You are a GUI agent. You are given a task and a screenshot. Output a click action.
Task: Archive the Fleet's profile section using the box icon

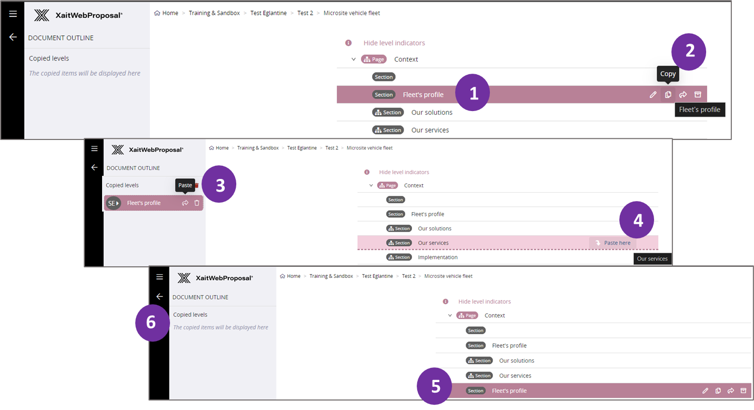coord(698,94)
